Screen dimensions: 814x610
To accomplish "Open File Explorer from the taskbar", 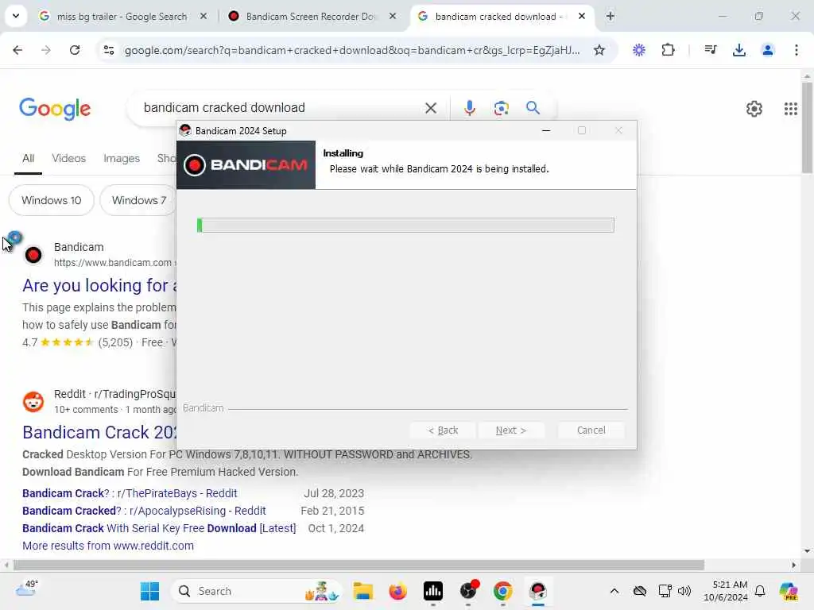I will click(362, 591).
